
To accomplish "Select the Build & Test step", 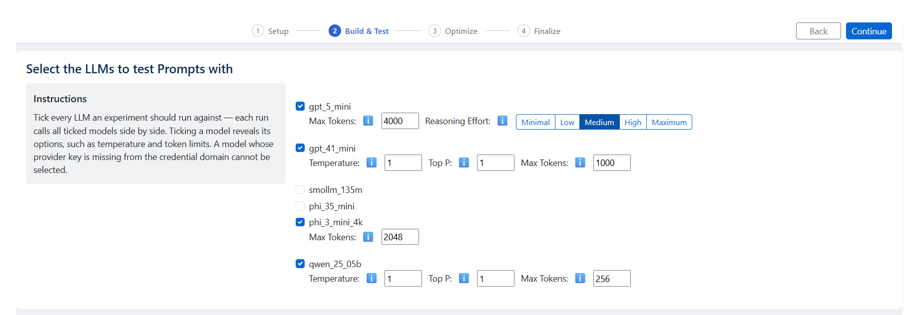I will (359, 31).
